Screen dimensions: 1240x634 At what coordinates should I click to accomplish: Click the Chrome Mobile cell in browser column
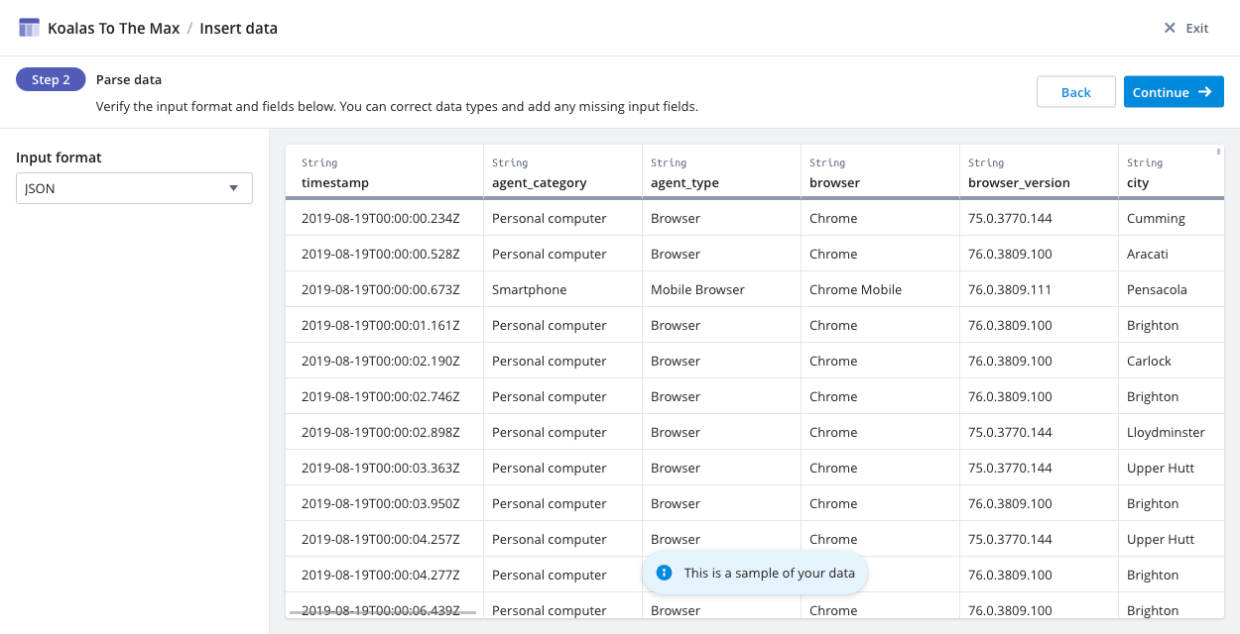[855, 289]
